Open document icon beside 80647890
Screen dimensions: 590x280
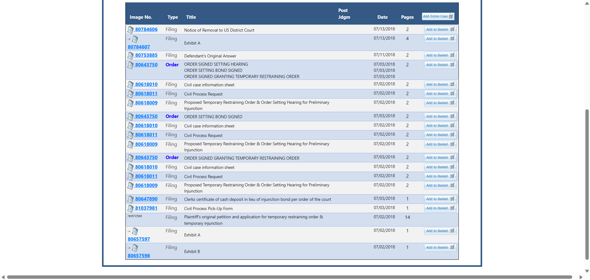131,199
